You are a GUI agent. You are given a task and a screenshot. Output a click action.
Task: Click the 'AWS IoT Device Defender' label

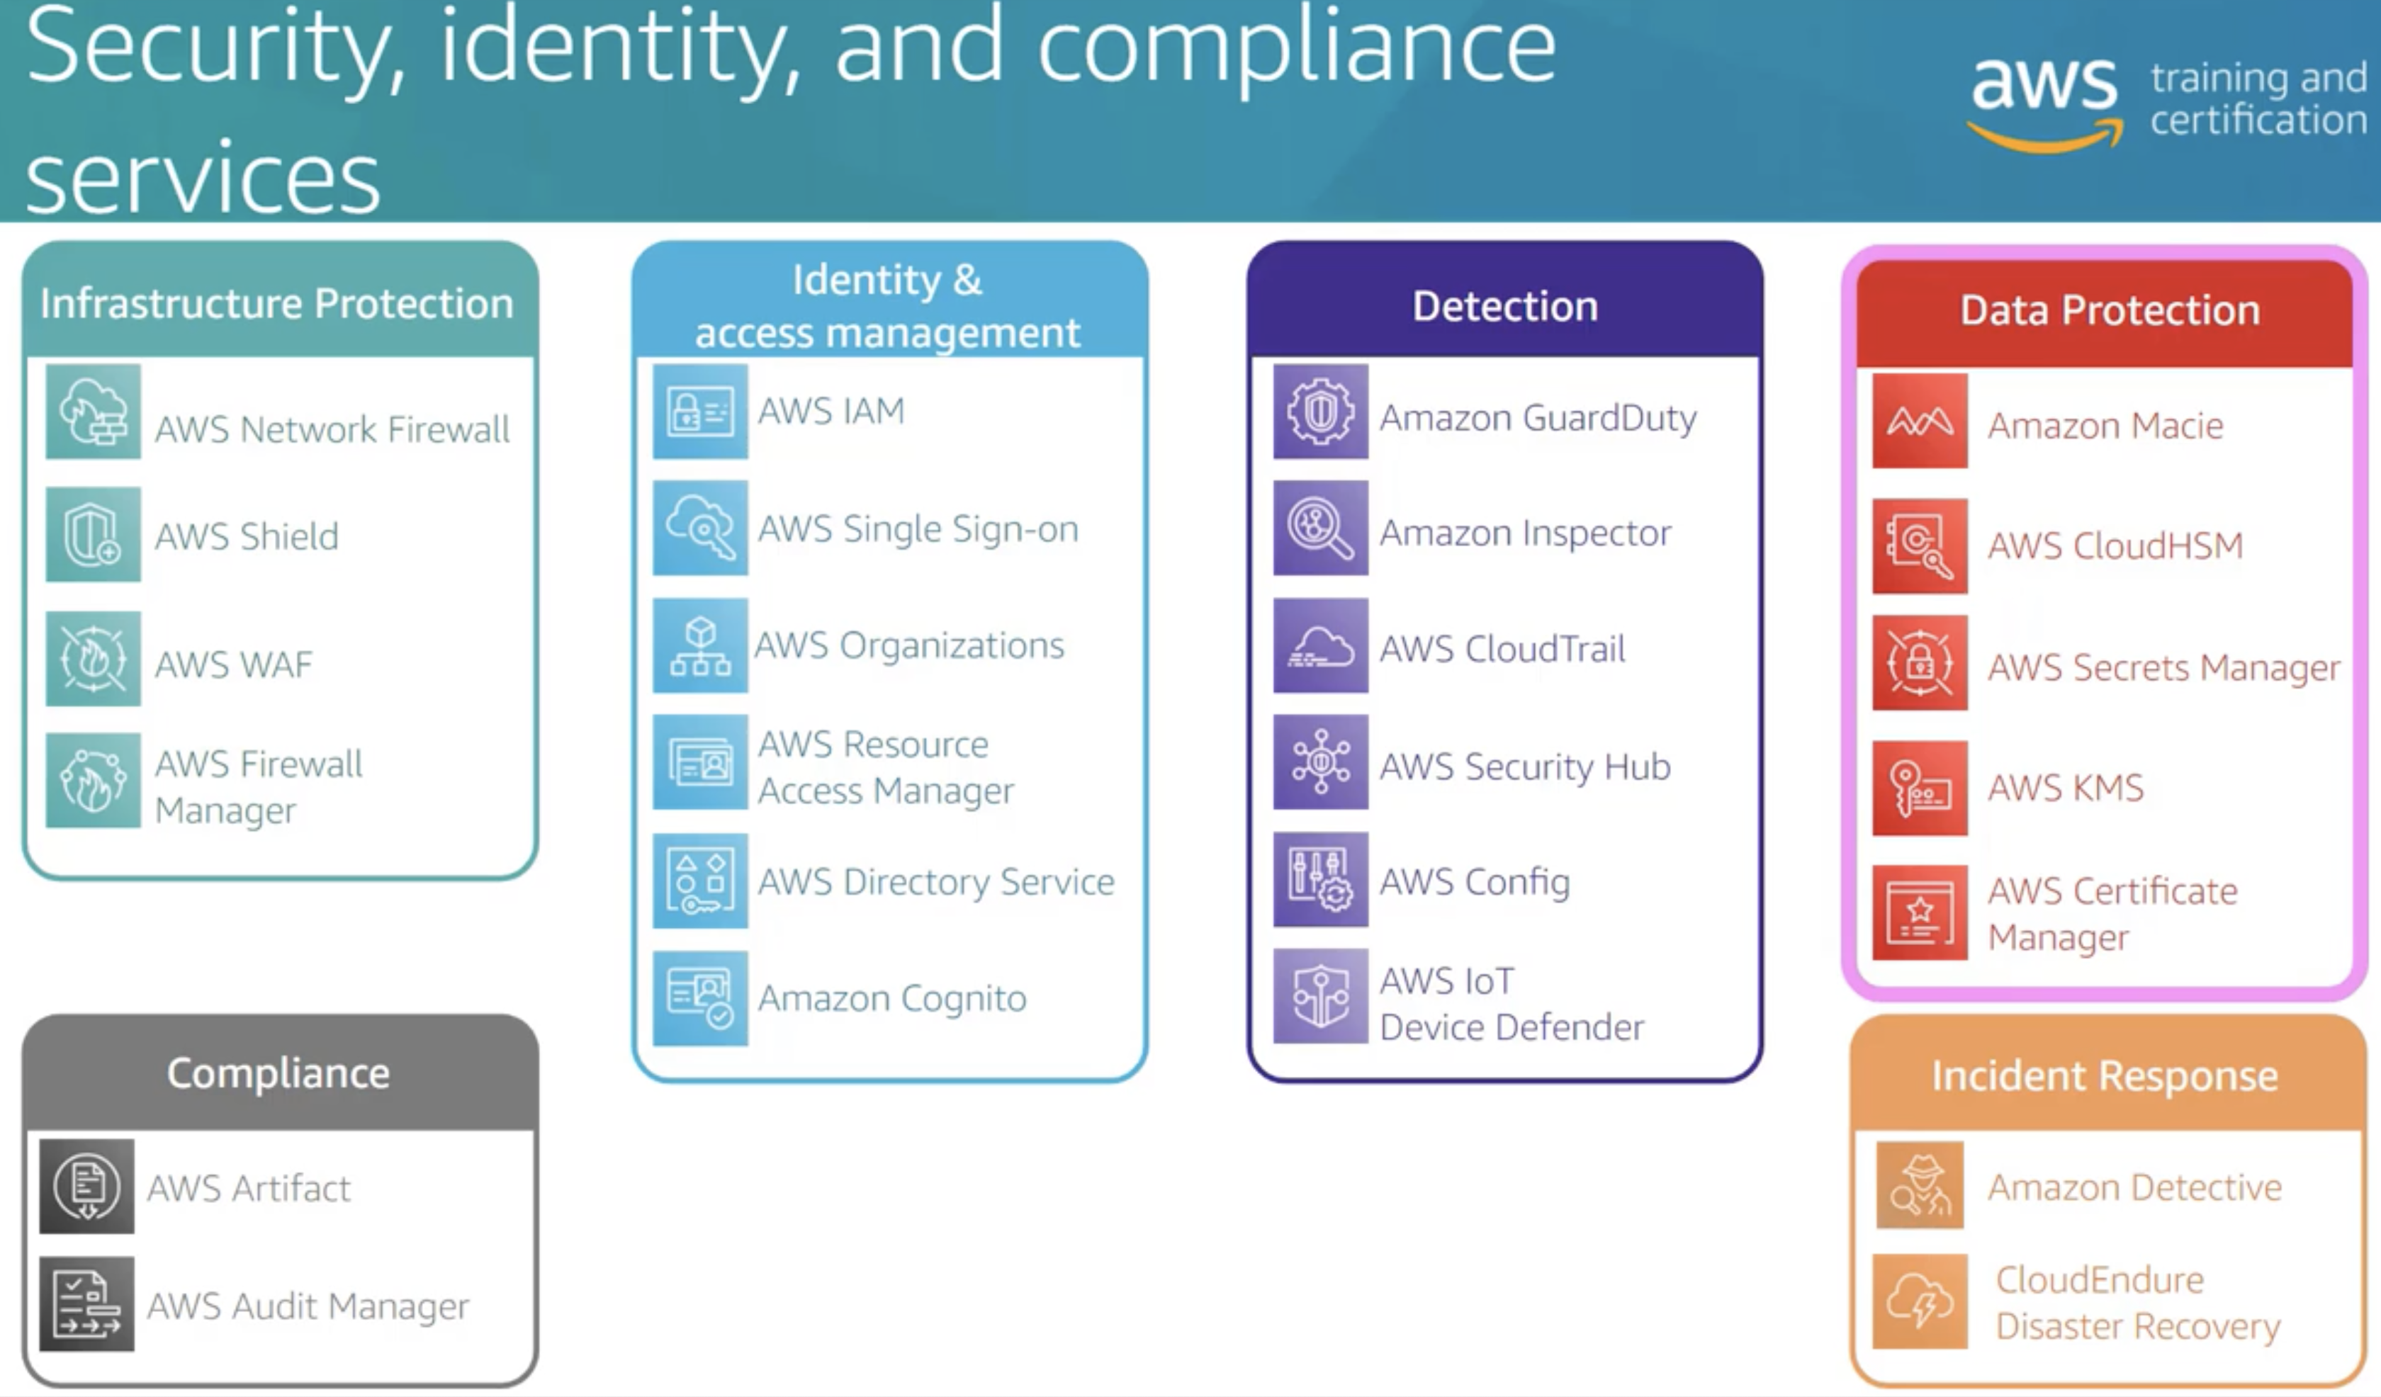[1512, 1004]
